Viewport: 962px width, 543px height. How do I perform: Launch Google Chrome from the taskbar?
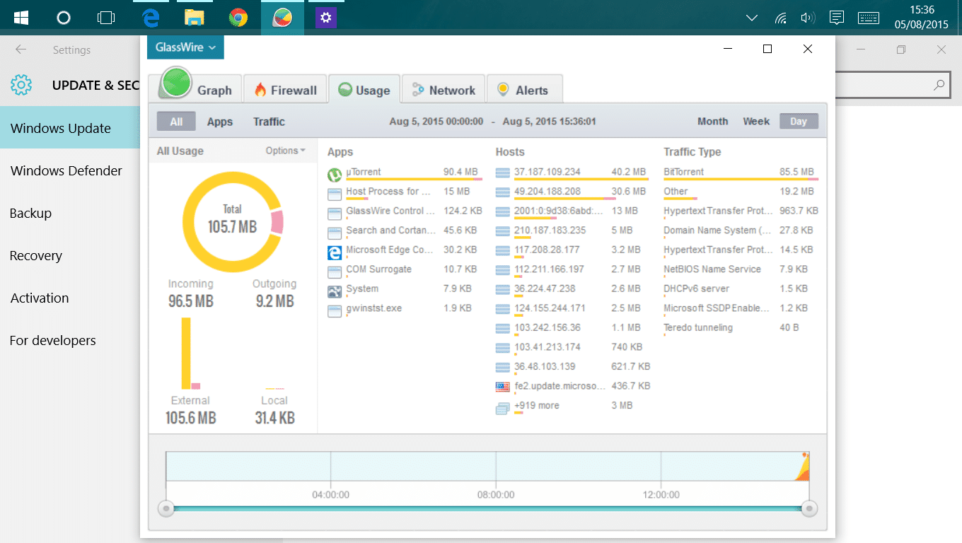point(238,18)
